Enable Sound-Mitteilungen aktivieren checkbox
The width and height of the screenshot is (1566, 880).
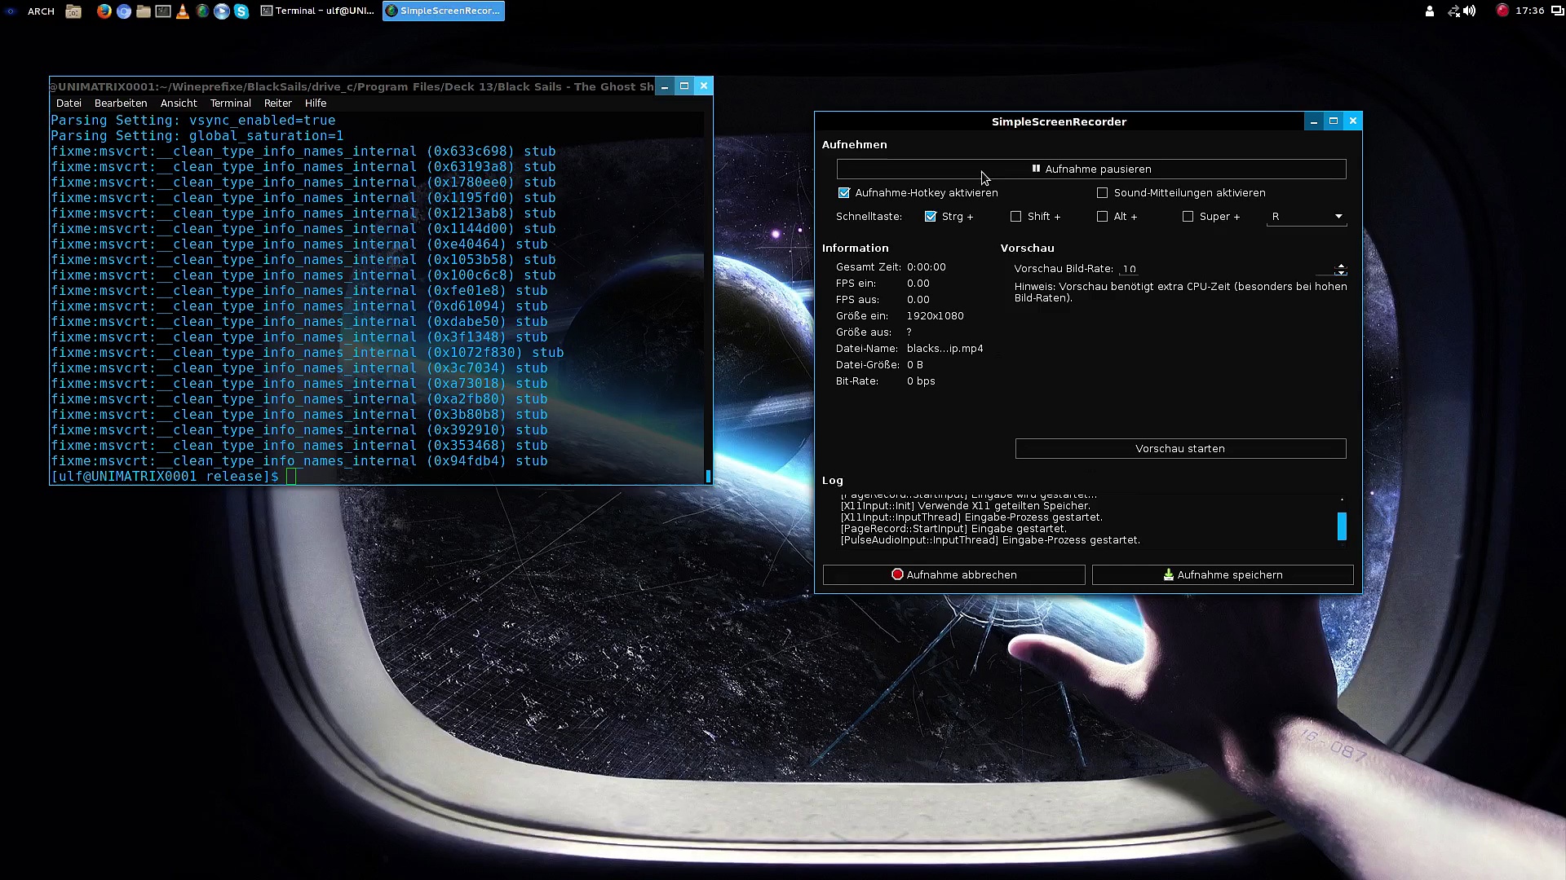click(1103, 193)
